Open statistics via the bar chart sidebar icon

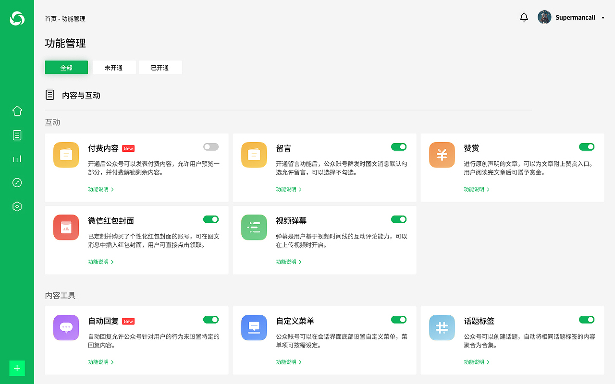coord(17,158)
